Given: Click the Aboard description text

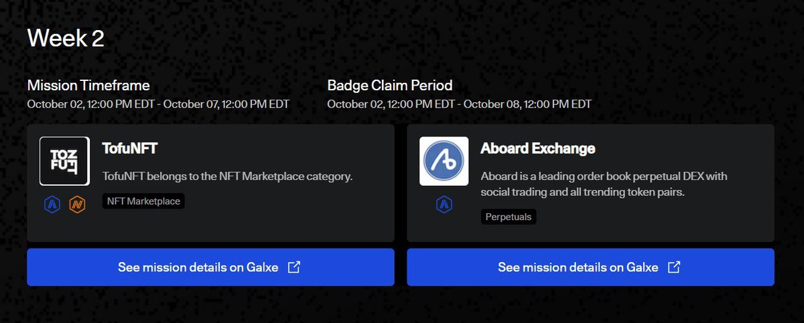Looking at the screenshot, I should (x=604, y=185).
